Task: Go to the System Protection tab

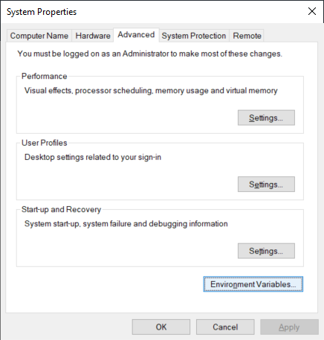Action: pos(194,36)
